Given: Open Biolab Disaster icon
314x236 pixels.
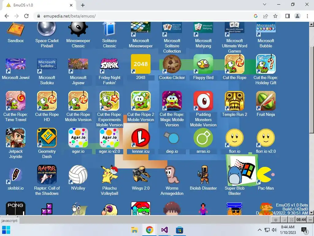Looking at the screenshot, I should [x=203, y=175].
